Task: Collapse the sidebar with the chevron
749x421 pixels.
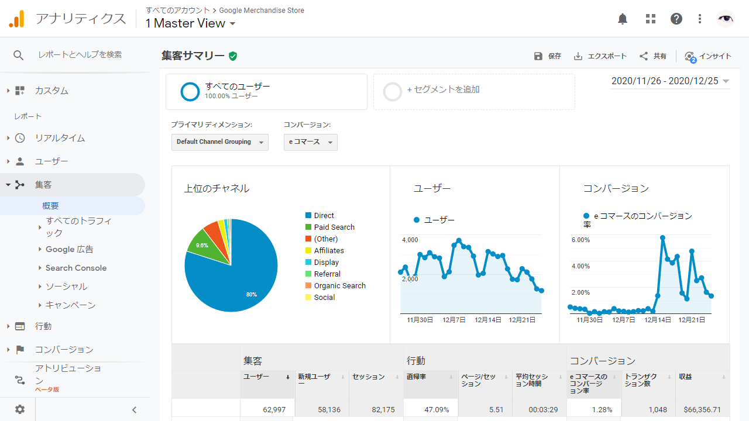Action: coord(134,410)
